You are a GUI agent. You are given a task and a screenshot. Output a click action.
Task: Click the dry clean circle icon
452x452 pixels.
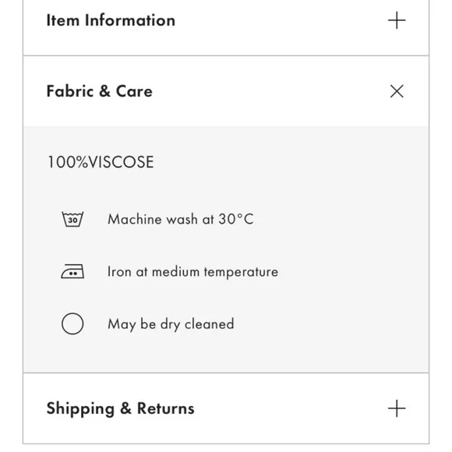coord(72,323)
